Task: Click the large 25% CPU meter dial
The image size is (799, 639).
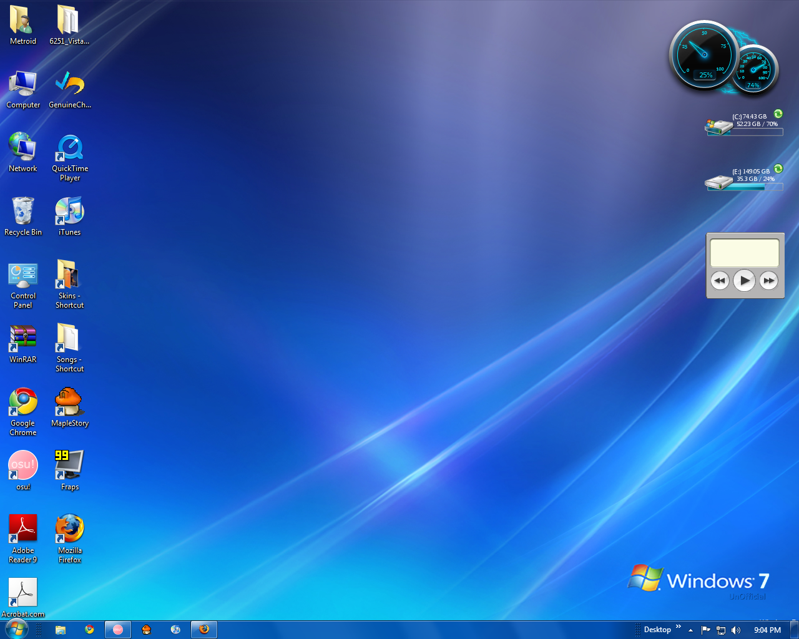Action: point(704,55)
